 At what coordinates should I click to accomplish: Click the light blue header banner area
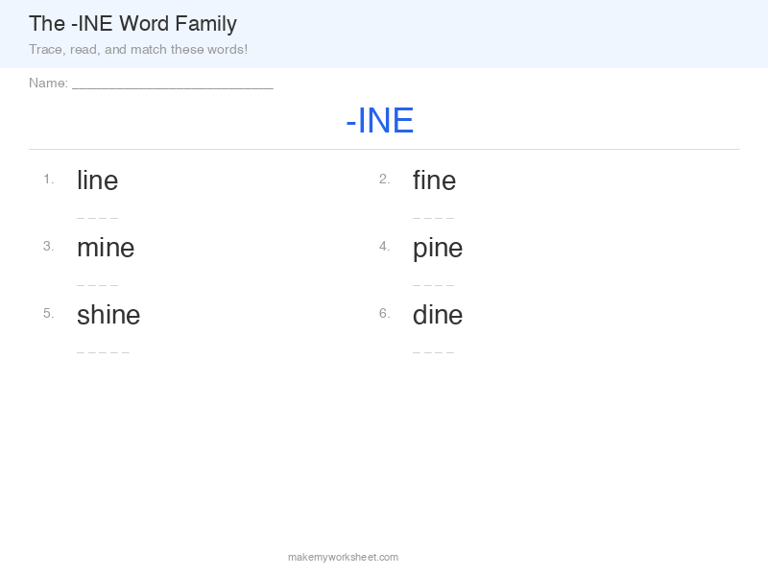384,34
